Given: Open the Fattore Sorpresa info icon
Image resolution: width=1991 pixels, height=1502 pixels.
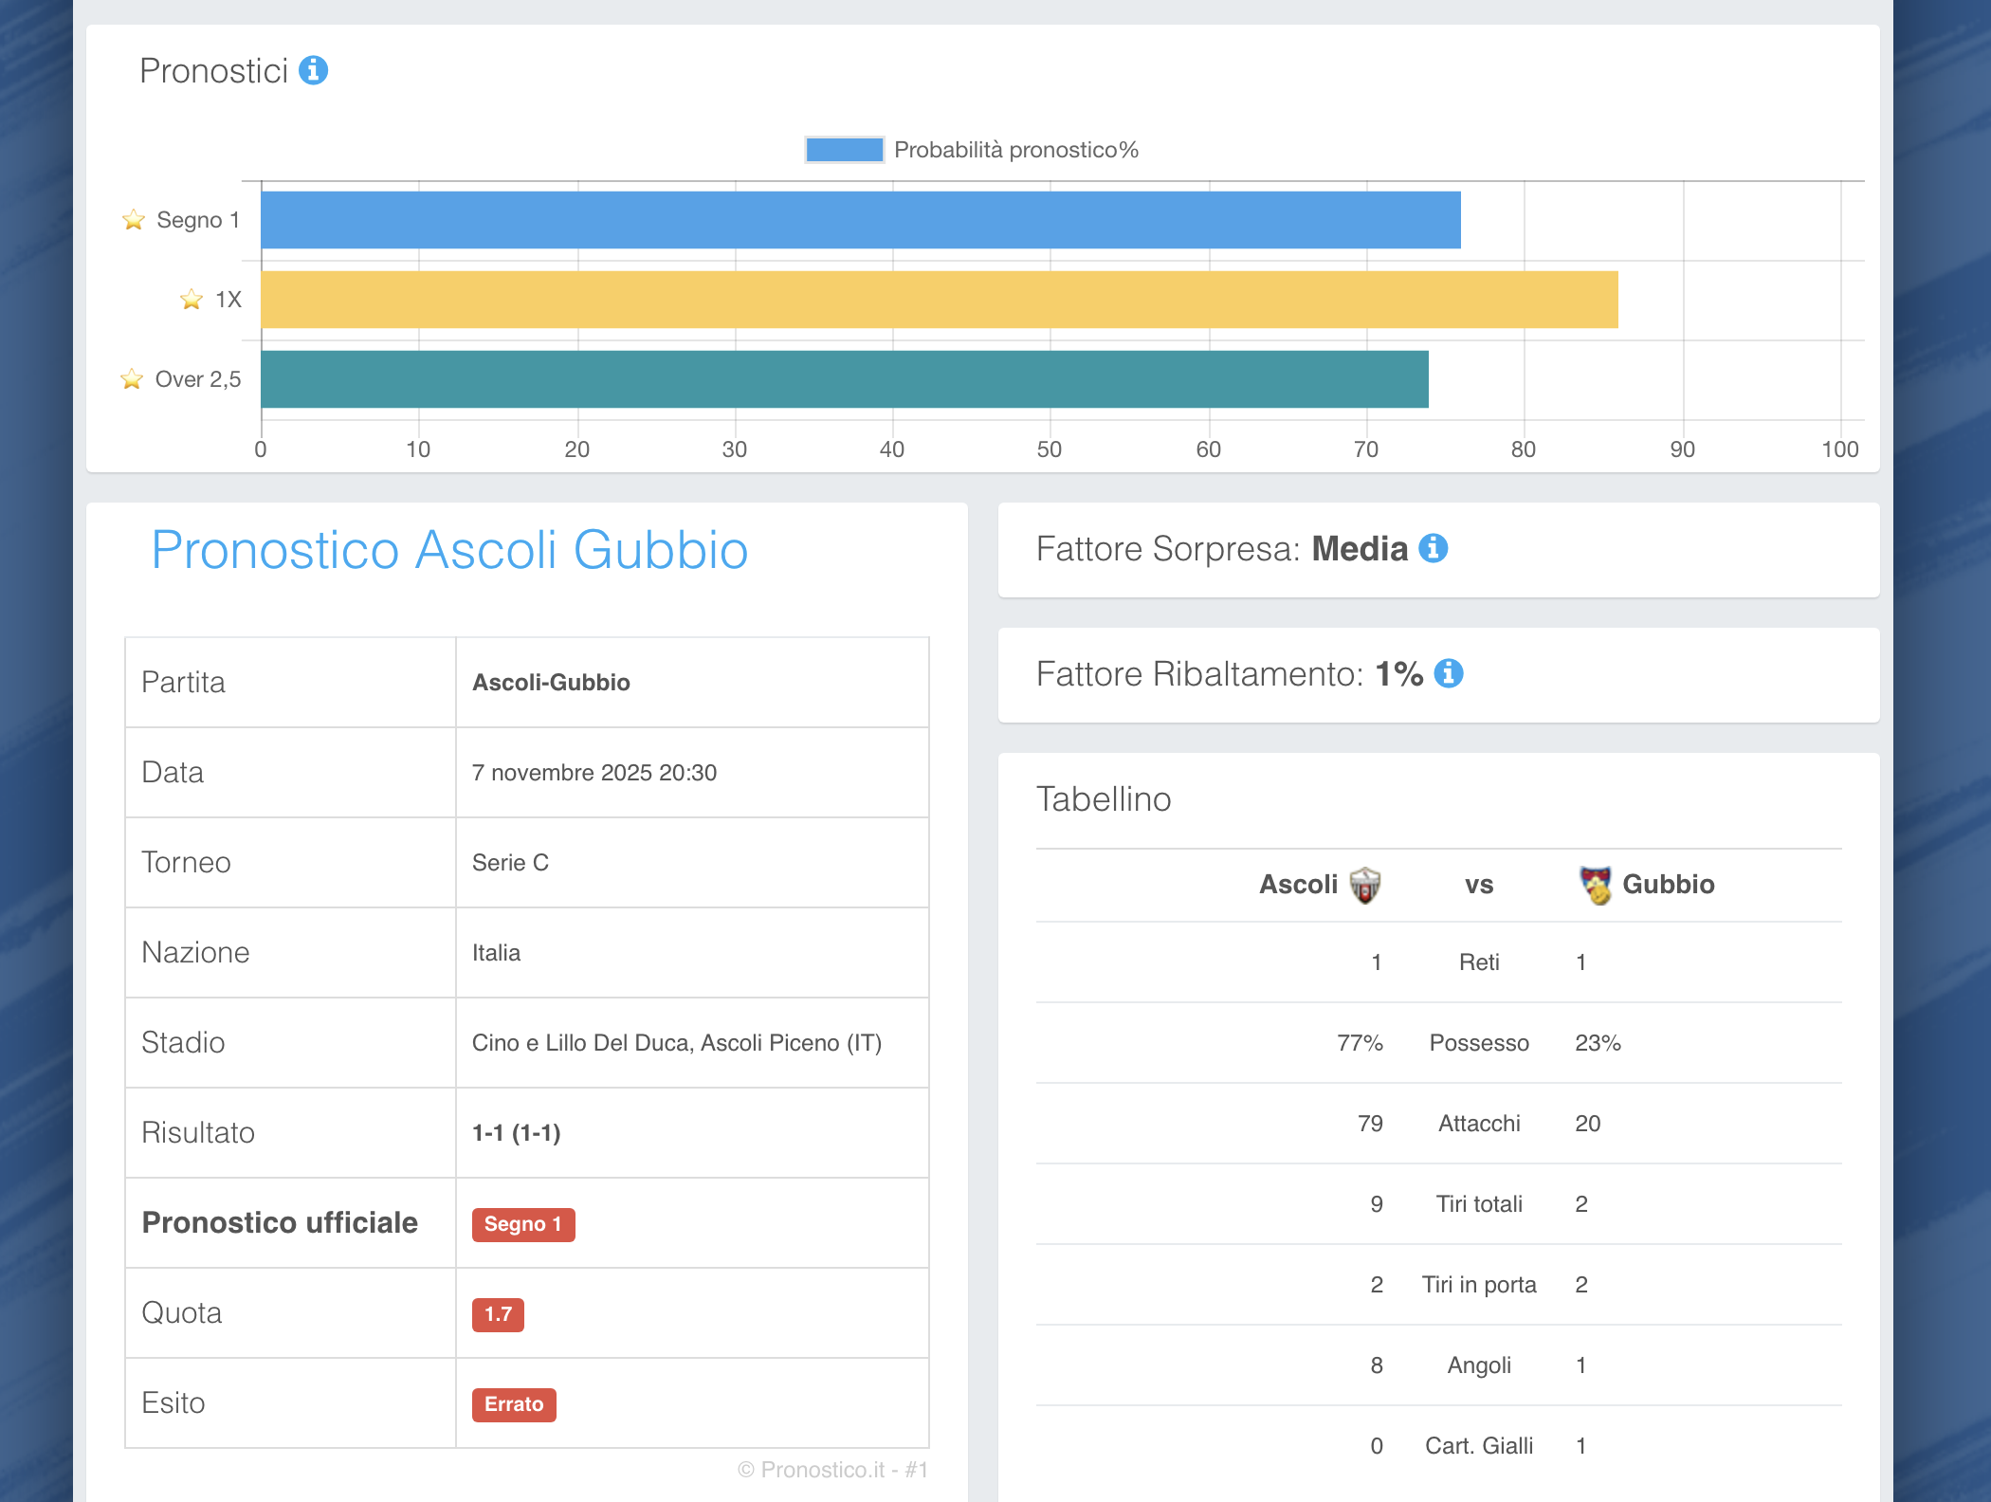Looking at the screenshot, I should pos(1433,548).
